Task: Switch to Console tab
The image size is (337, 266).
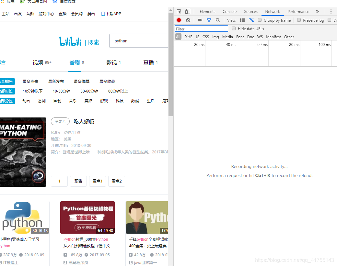Action: click(229, 12)
